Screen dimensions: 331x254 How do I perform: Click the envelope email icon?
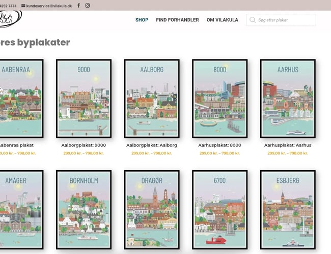[x=23, y=6]
